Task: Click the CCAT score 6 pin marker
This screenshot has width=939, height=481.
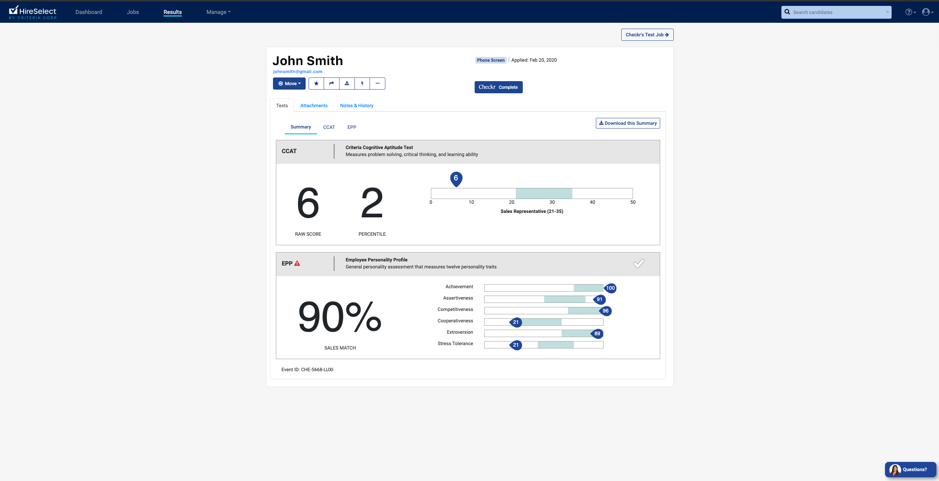Action: [456, 179]
